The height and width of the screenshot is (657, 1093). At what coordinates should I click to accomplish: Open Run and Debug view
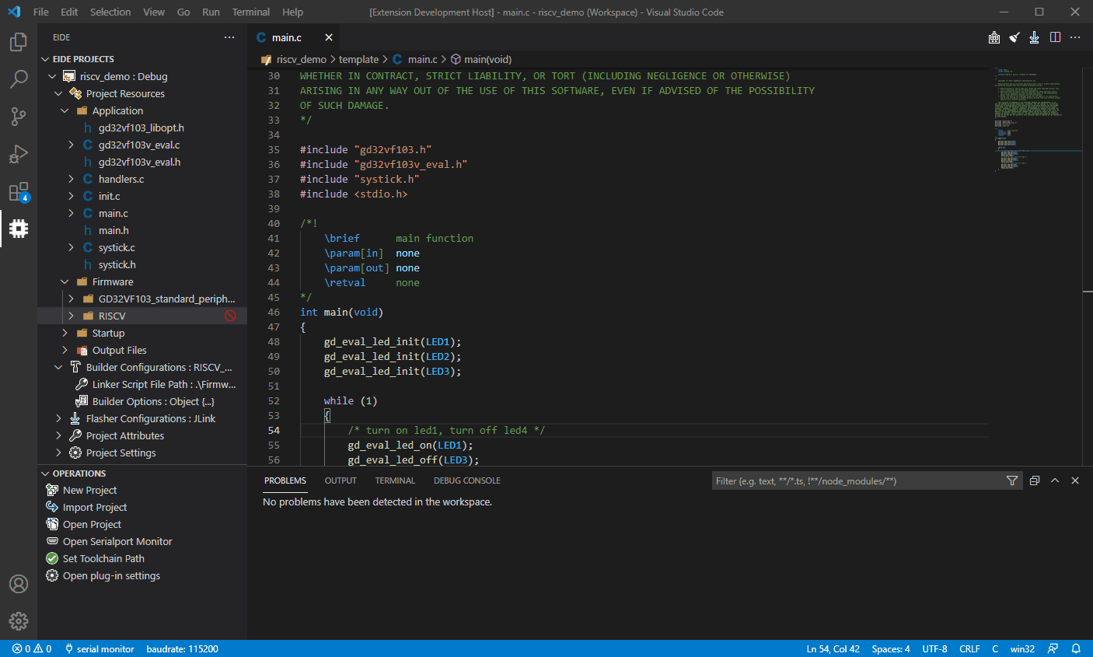[19, 154]
